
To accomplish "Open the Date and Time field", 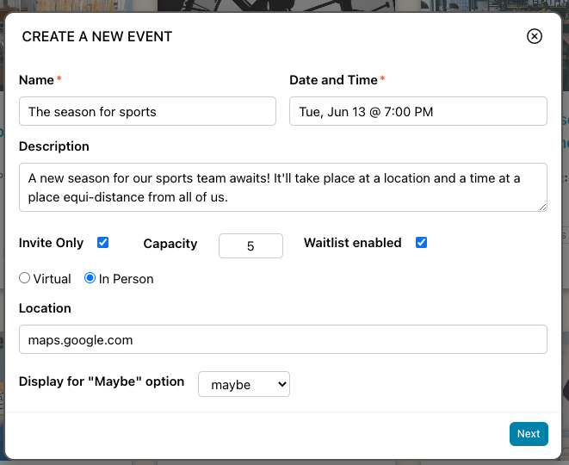I will (417, 111).
